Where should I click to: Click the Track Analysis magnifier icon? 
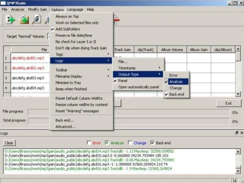pos(36,20)
